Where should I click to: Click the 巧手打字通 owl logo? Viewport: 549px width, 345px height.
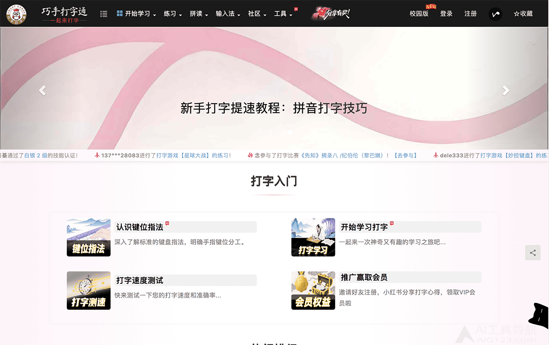16,14
